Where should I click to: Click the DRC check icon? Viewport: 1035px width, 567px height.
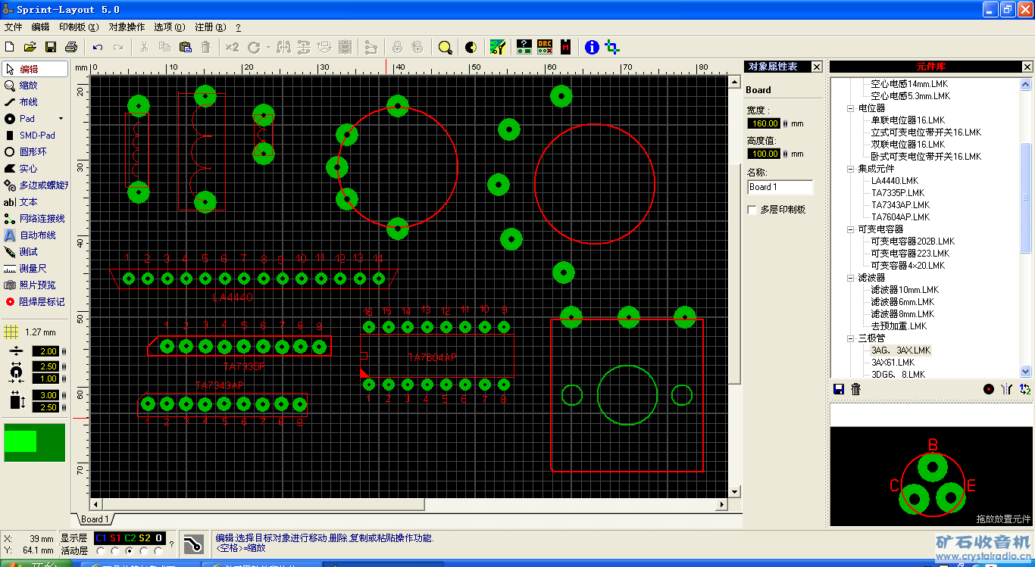point(545,47)
